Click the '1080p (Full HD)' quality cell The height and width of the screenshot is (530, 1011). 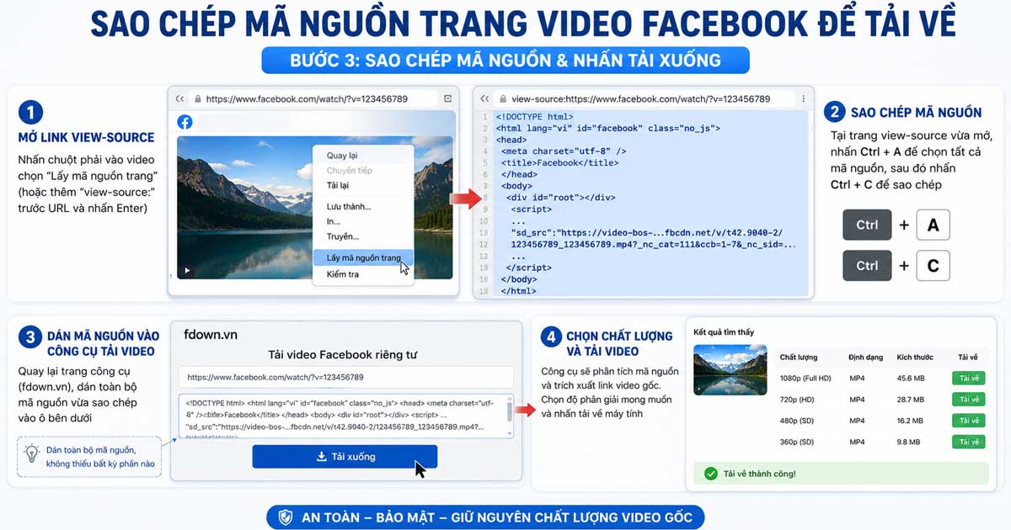click(805, 379)
